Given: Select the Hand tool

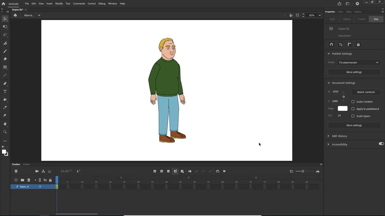Looking at the screenshot, I should pos(5,124).
